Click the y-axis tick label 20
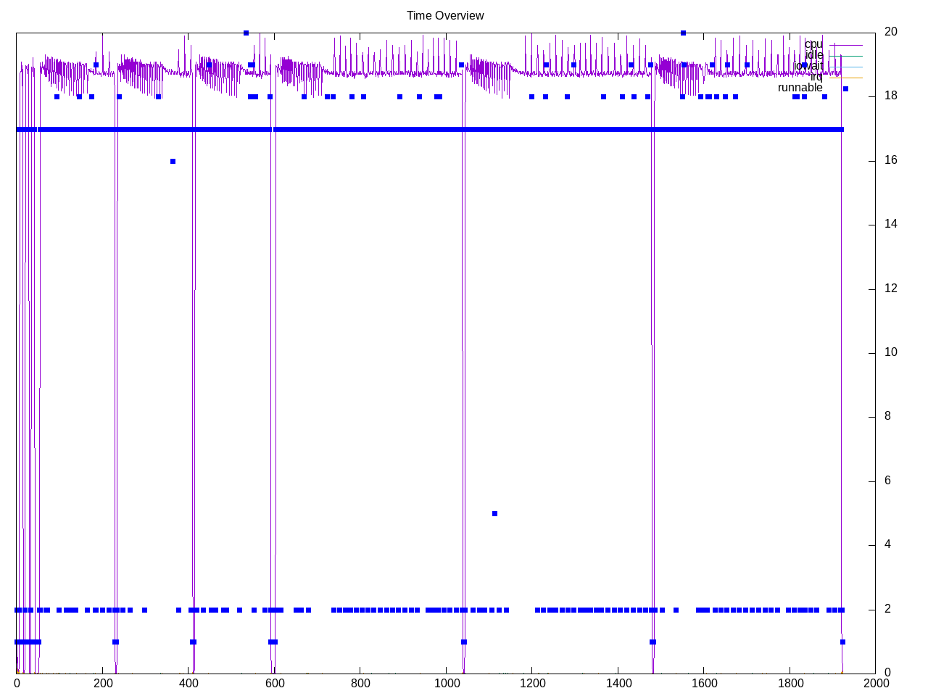Image resolution: width=928 pixels, height=696 pixels. pos(890,32)
